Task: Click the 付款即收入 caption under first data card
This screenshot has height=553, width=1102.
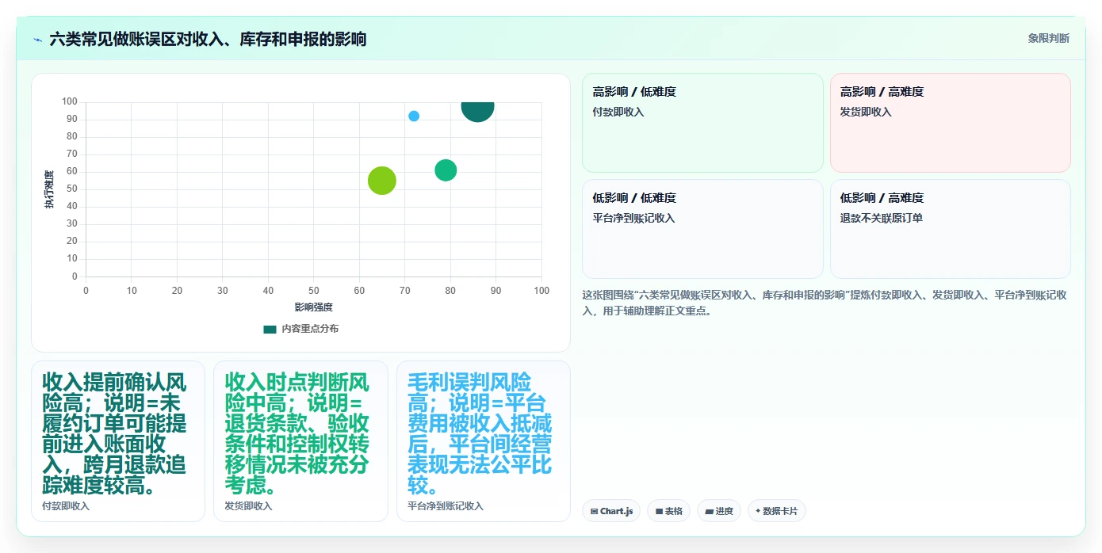Action: pyautogui.click(x=66, y=506)
